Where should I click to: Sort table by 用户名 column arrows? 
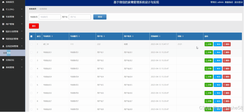[104, 36]
